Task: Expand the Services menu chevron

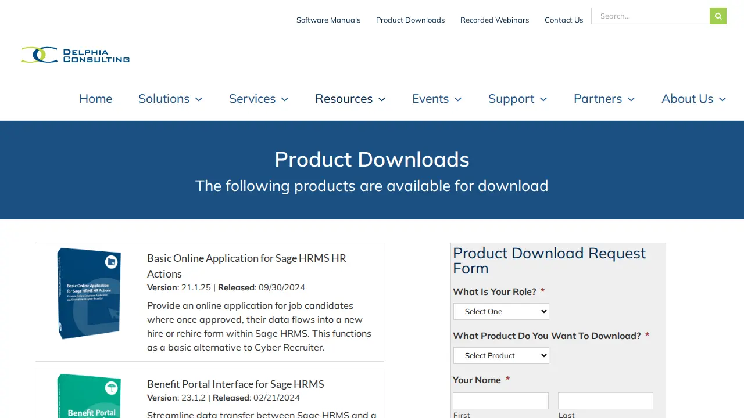Action: click(x=285, y=99)
